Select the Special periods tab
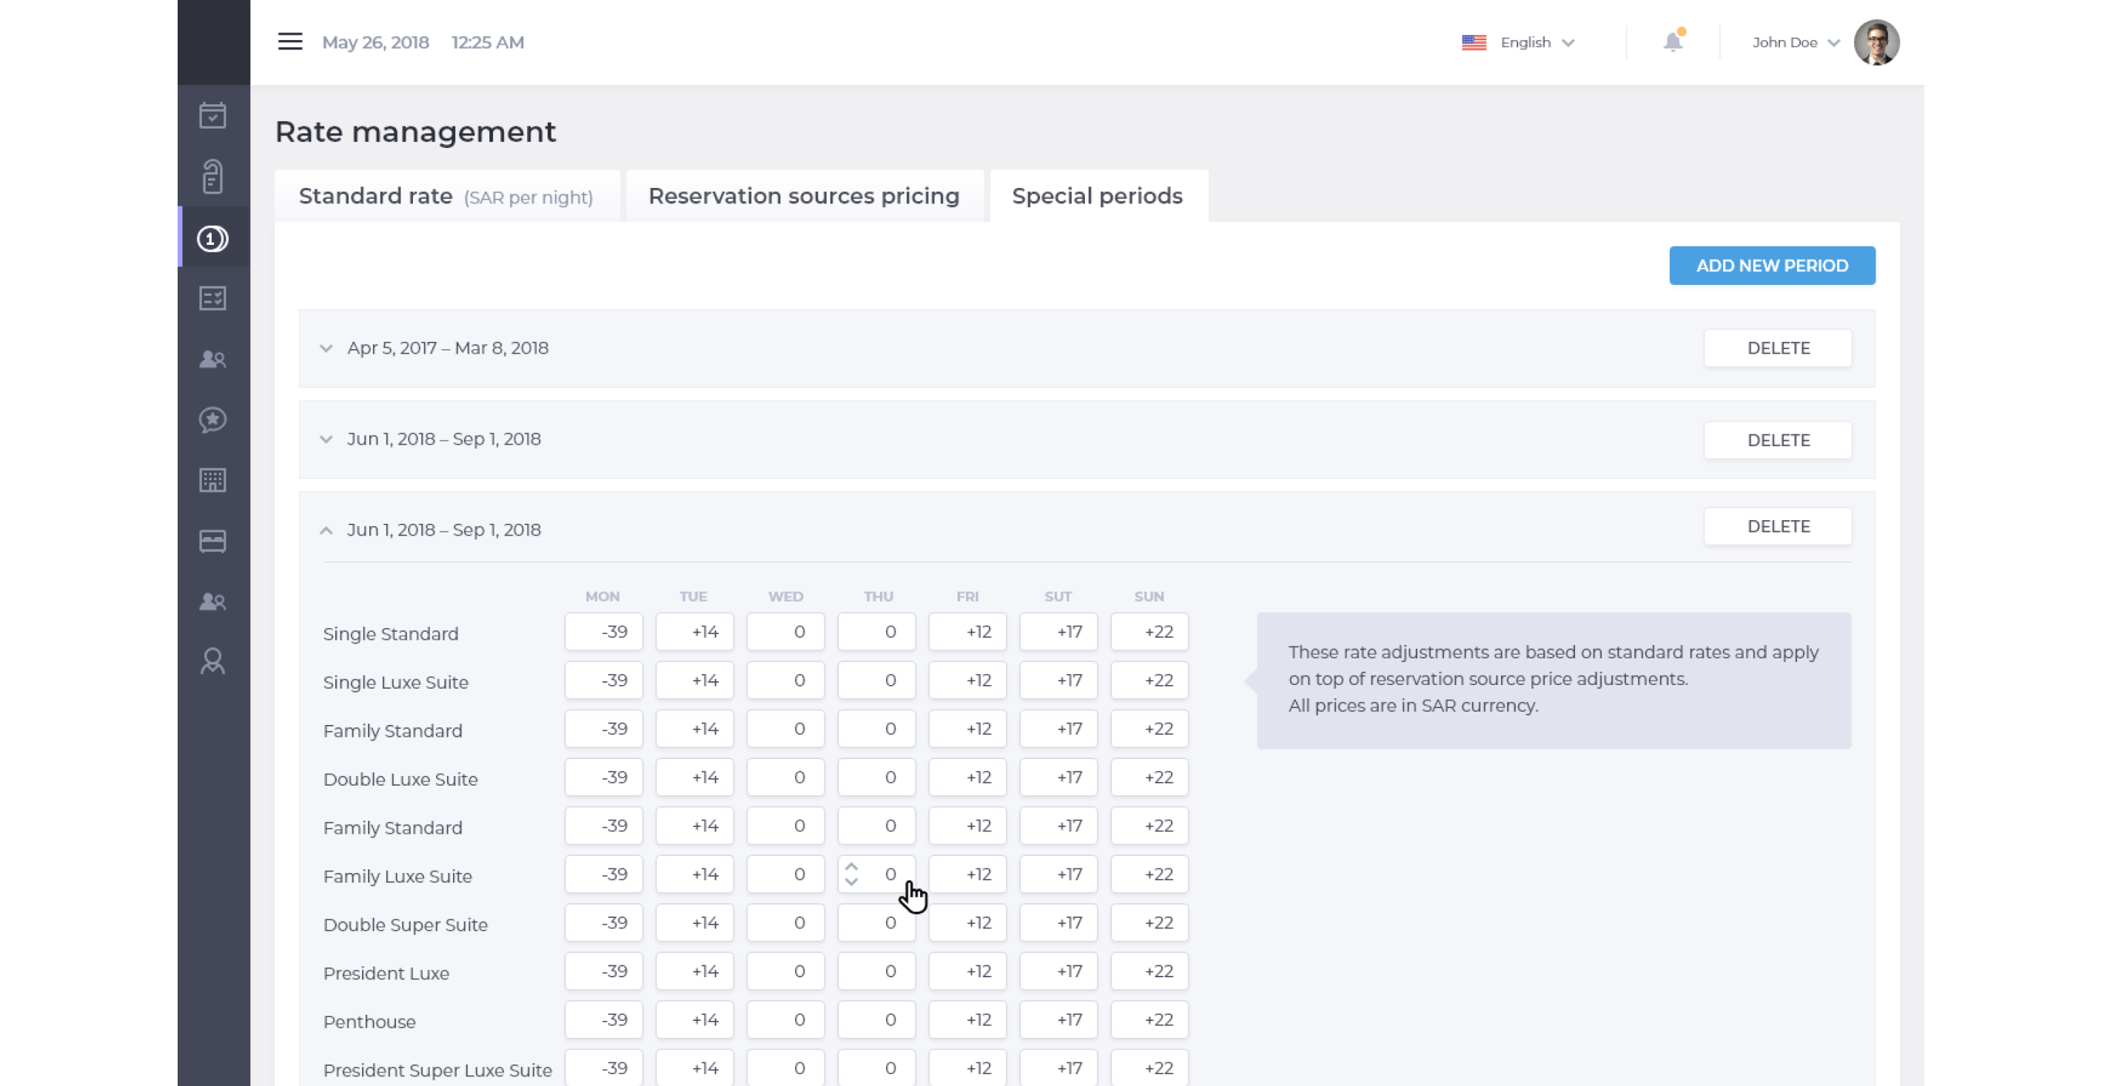 [1098, 197]
